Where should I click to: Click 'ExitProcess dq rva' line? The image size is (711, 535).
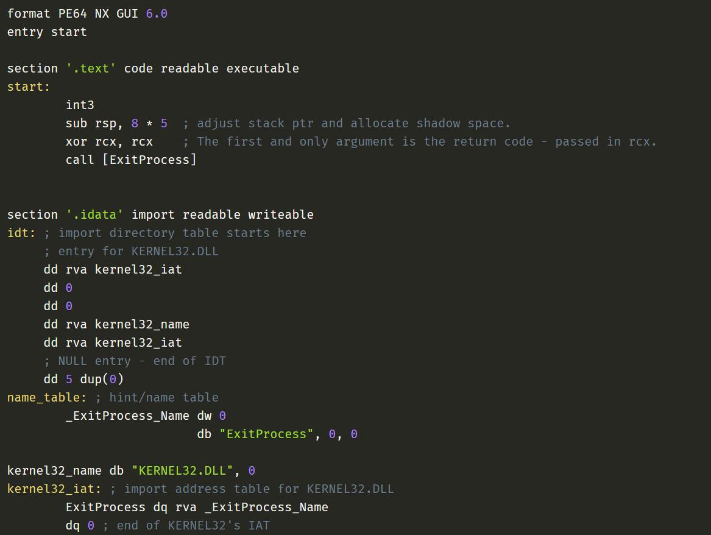(197, 507)
